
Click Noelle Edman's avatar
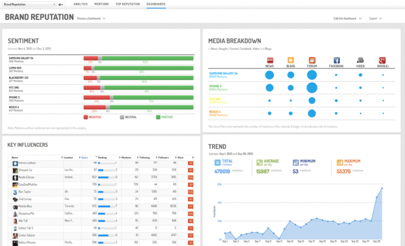coord(15,177)
